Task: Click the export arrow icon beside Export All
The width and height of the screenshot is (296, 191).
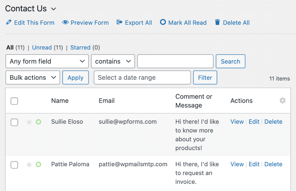Action: (x=120, y=22)
